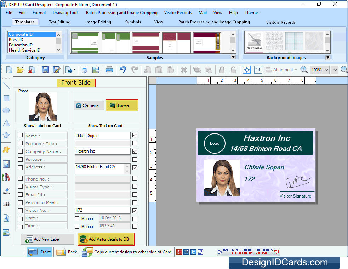This screenshot has height=269, width=348.
Task: Open the Themes menu
Action: click(x=252, y=13)
